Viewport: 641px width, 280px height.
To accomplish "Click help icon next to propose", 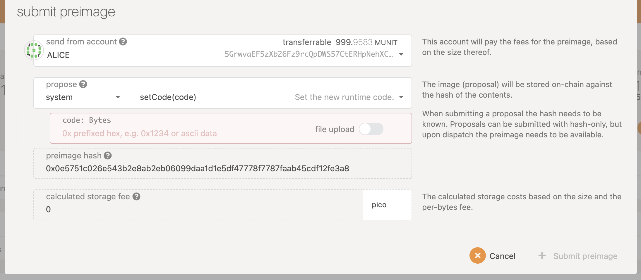I will coord(83,84).
